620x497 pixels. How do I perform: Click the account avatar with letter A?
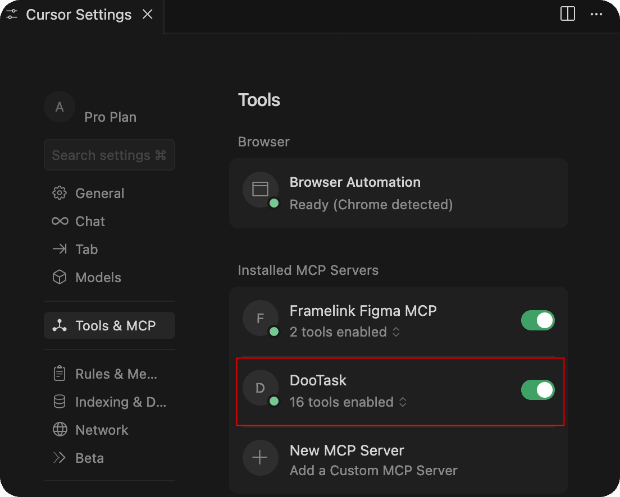coord(60,107)
